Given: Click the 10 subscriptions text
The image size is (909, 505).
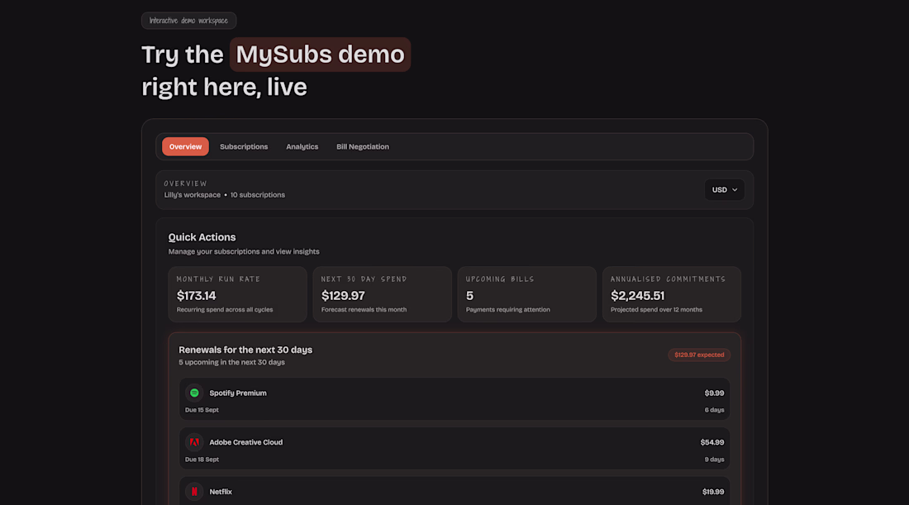Looking at the screenshot, I should coord(257,195).
